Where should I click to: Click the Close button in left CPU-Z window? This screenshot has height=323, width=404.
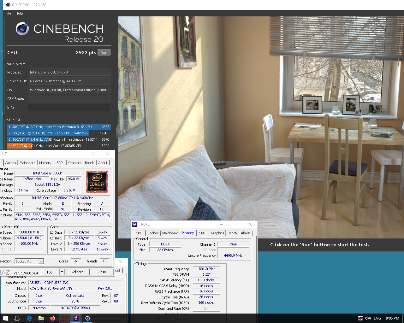(102, 272)
